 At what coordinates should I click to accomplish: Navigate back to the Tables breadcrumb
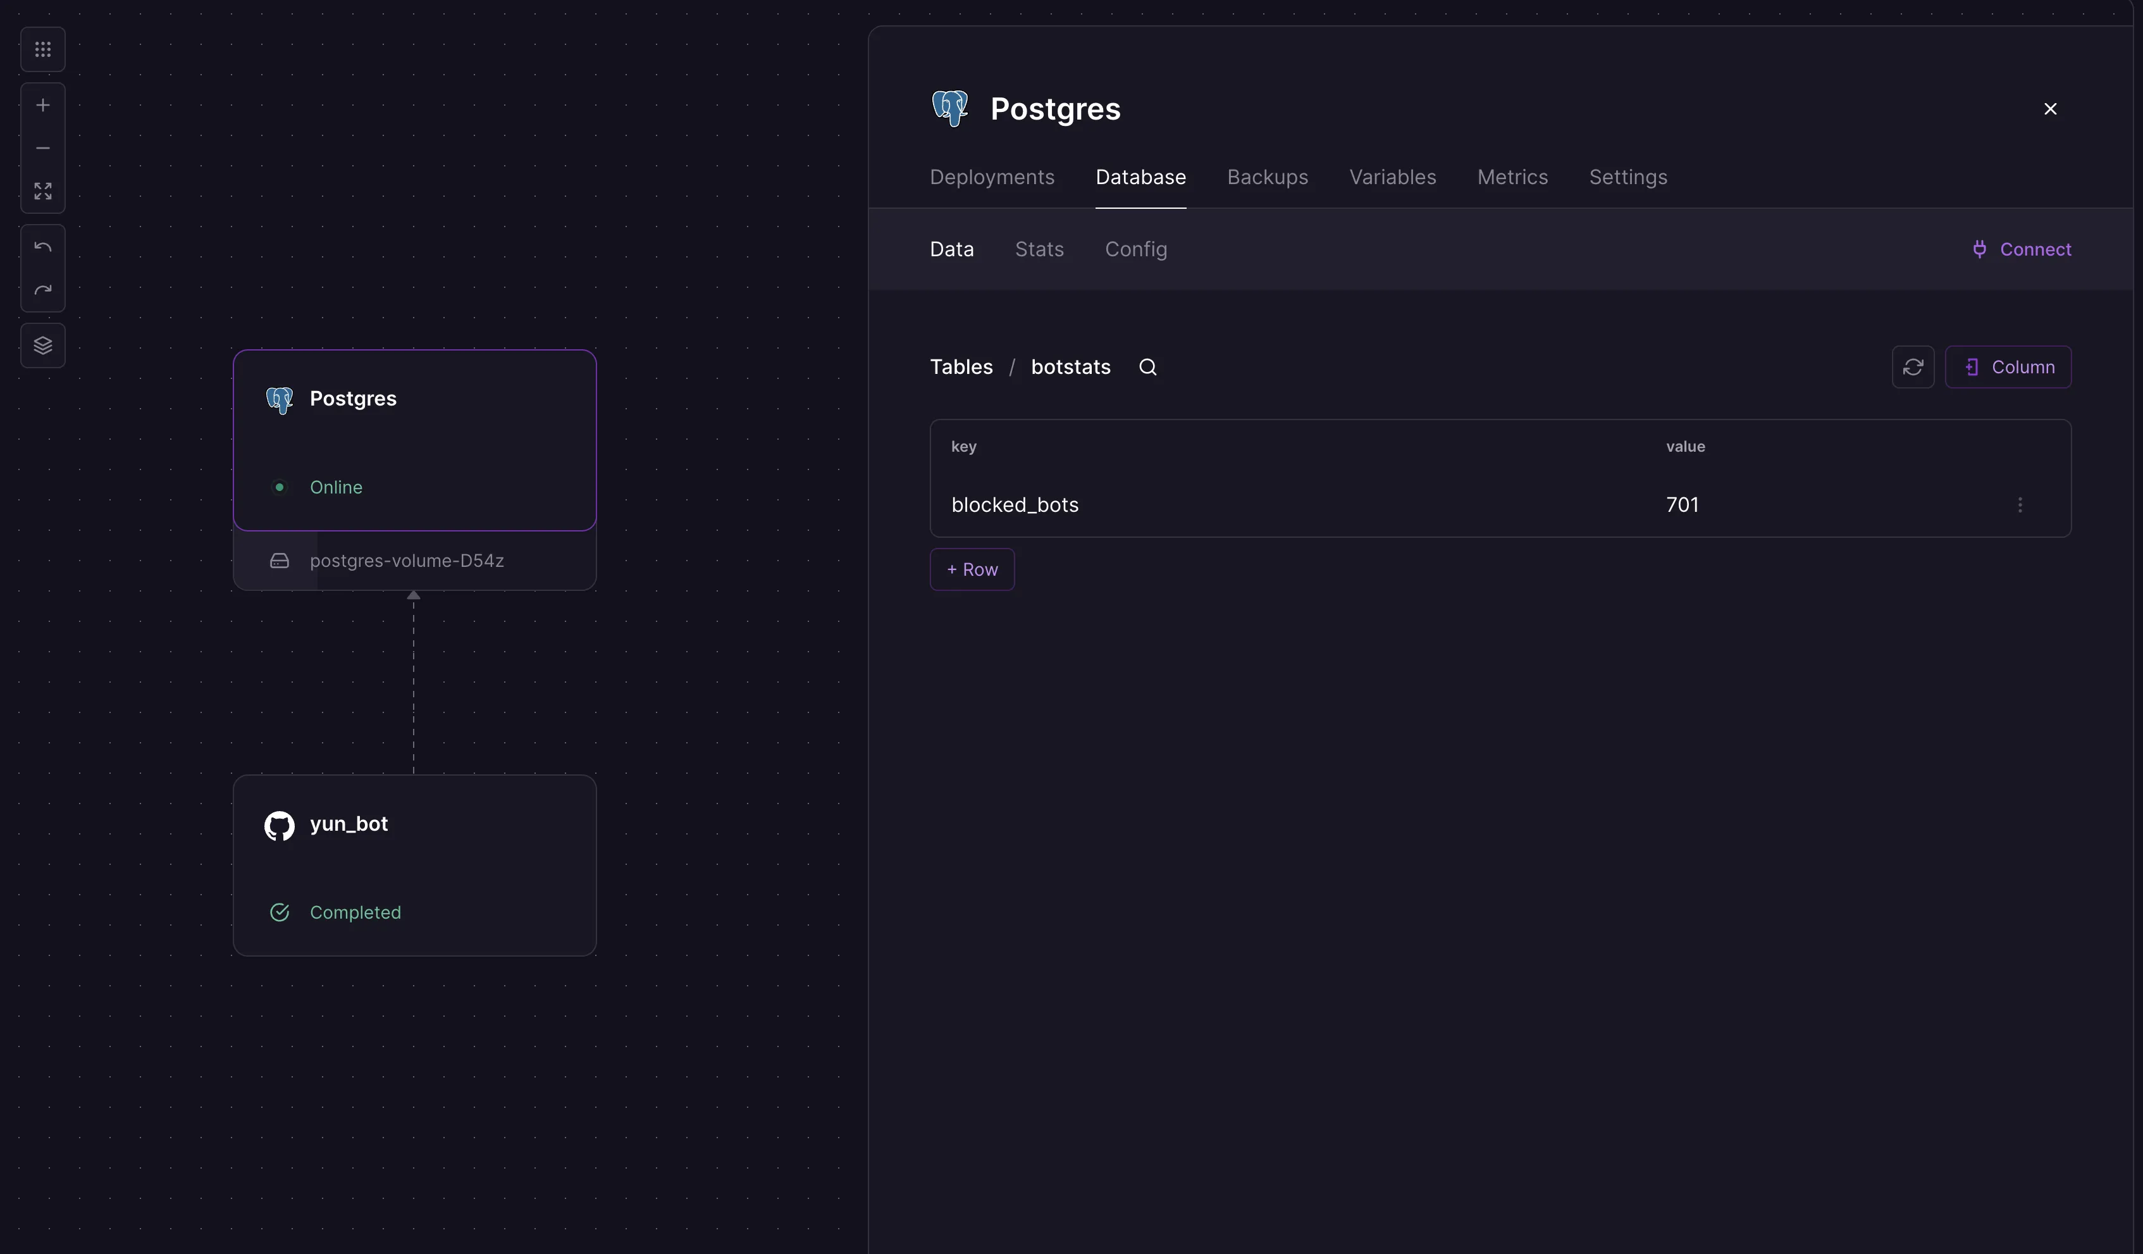tap(961, 367)
